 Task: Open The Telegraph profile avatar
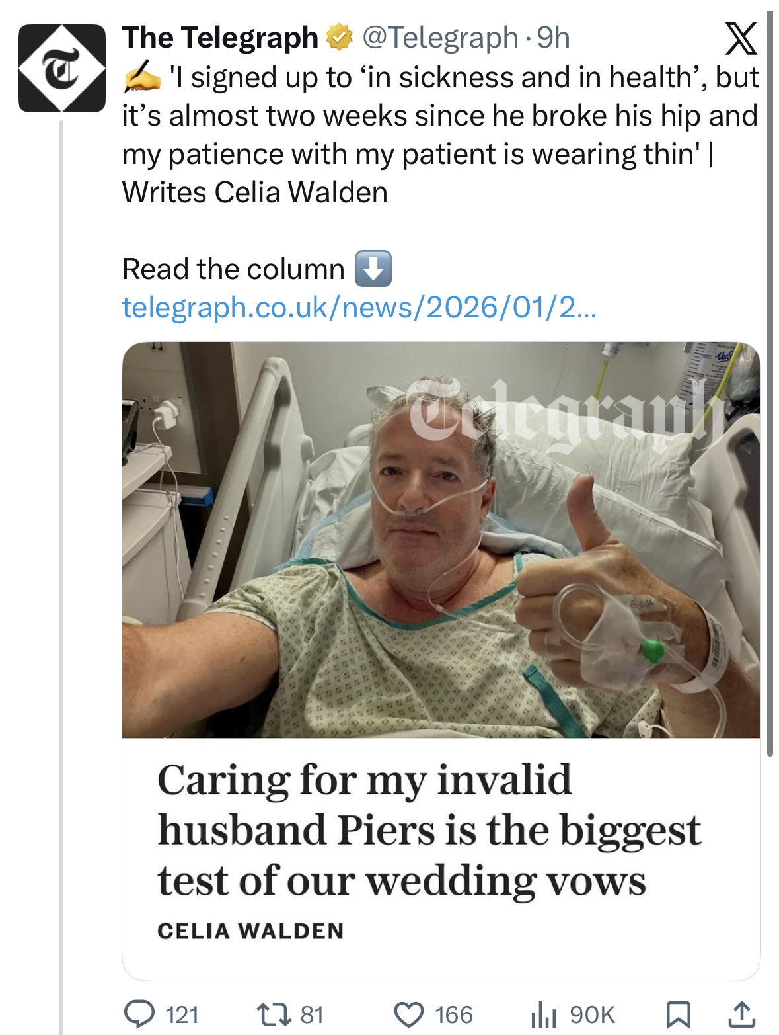[x=61, y=68]
